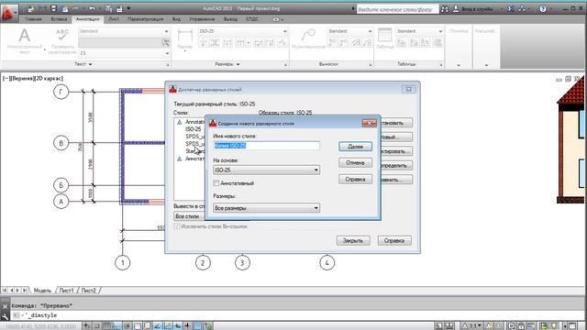Open the Главная ribbon tab

(x=33, y=19)
